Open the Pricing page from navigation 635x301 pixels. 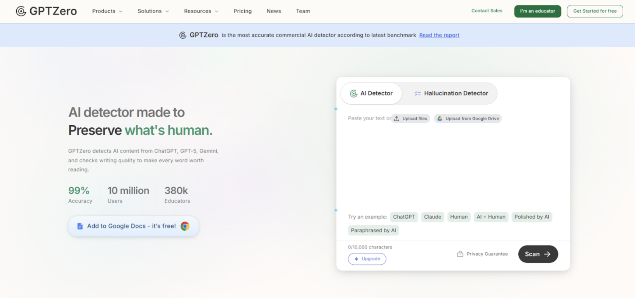242,11
